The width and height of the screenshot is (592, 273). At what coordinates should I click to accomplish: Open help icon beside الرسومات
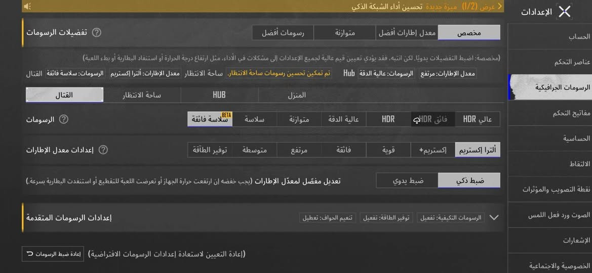point(64,119)
